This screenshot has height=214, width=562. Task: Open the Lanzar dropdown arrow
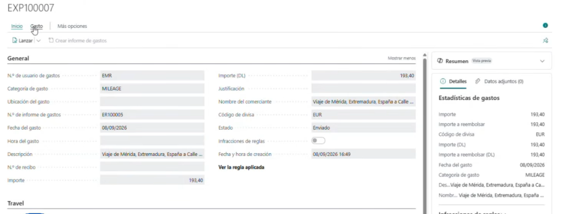pos(38,41)
